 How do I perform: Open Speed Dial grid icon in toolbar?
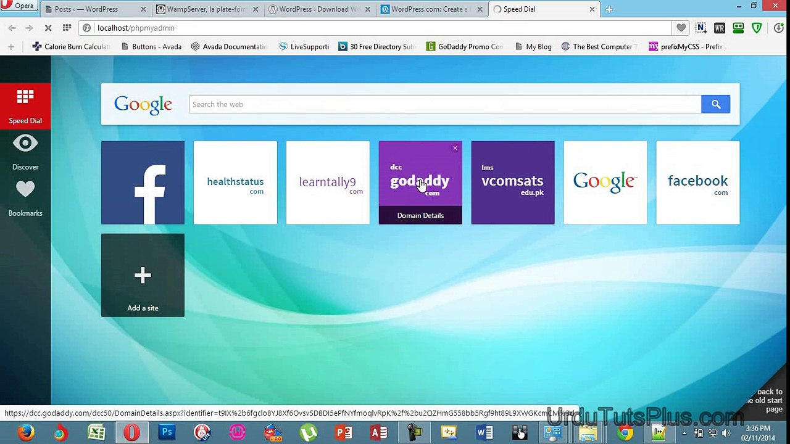click(x=67, y=28)
